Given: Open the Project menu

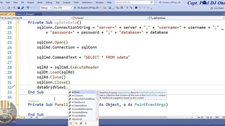Looking at the screenshot, I should pos(31,2).
